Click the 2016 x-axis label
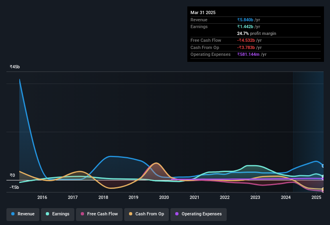The image size is (330, 225). pyautogui.click(x=42, y=197)
